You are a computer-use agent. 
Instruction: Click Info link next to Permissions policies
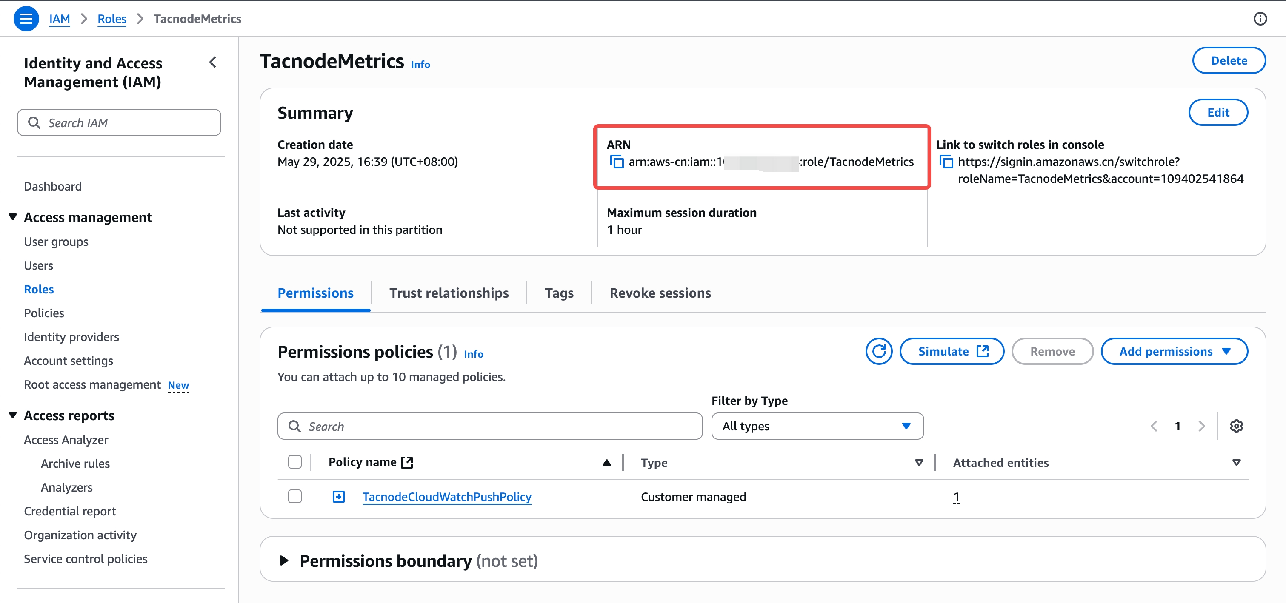click(473, 354)
